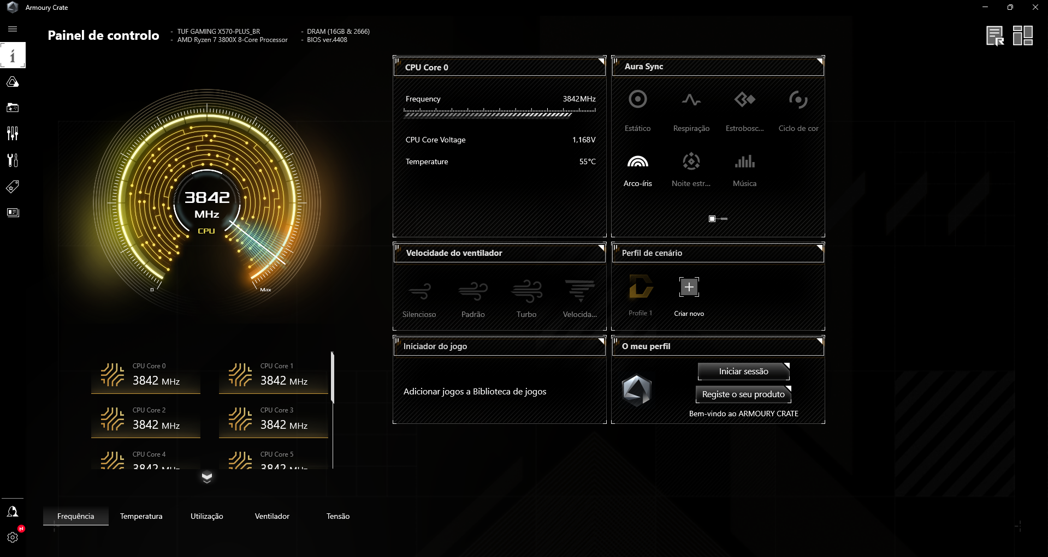This screenshot has height=557, width=1048.
Task: Open the user notifications icon in sidebar
Action: point(13,511)
